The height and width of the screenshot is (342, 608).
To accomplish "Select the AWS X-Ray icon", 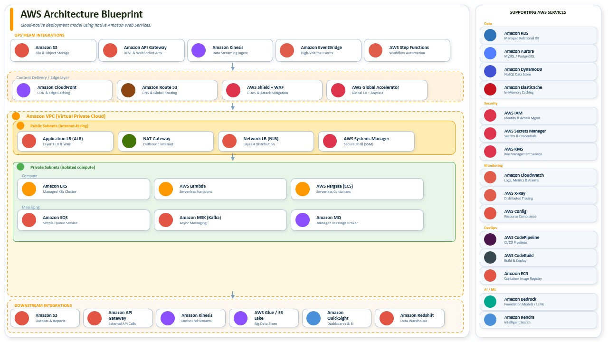I will [x=490, y=195].
